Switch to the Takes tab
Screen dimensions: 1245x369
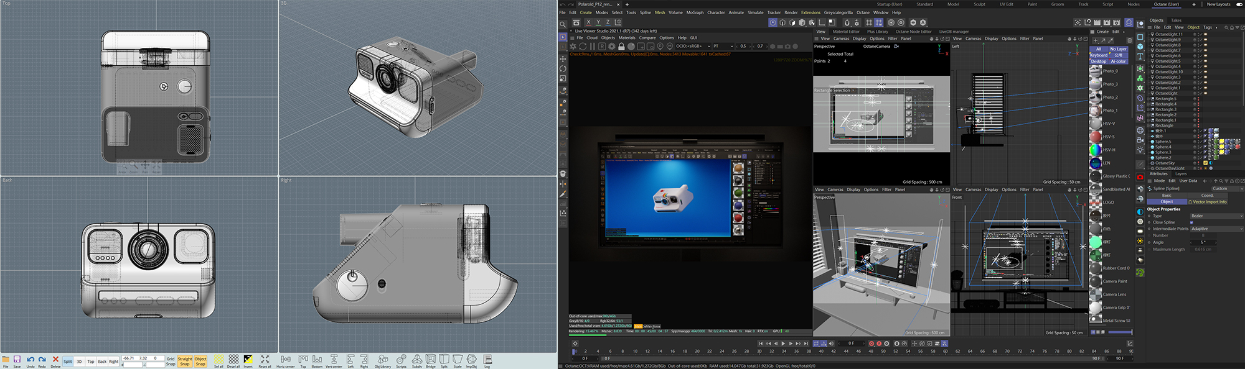click(x=1176, y=20)
